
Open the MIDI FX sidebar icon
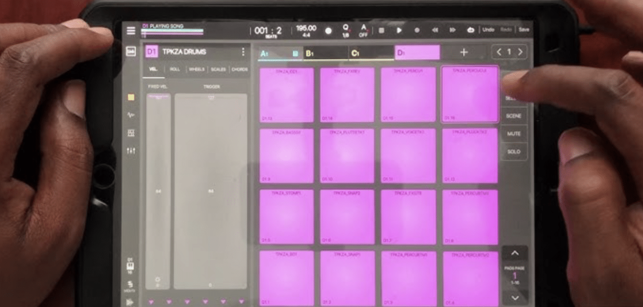tap(131, 287)
